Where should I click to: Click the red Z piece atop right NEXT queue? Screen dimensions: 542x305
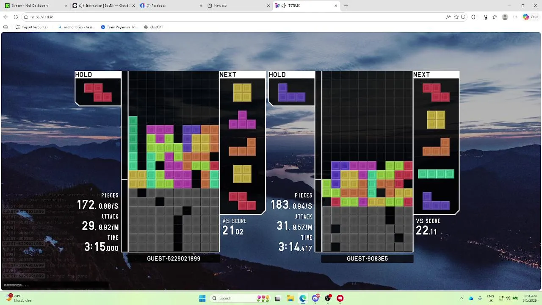[x=436, y=92]
